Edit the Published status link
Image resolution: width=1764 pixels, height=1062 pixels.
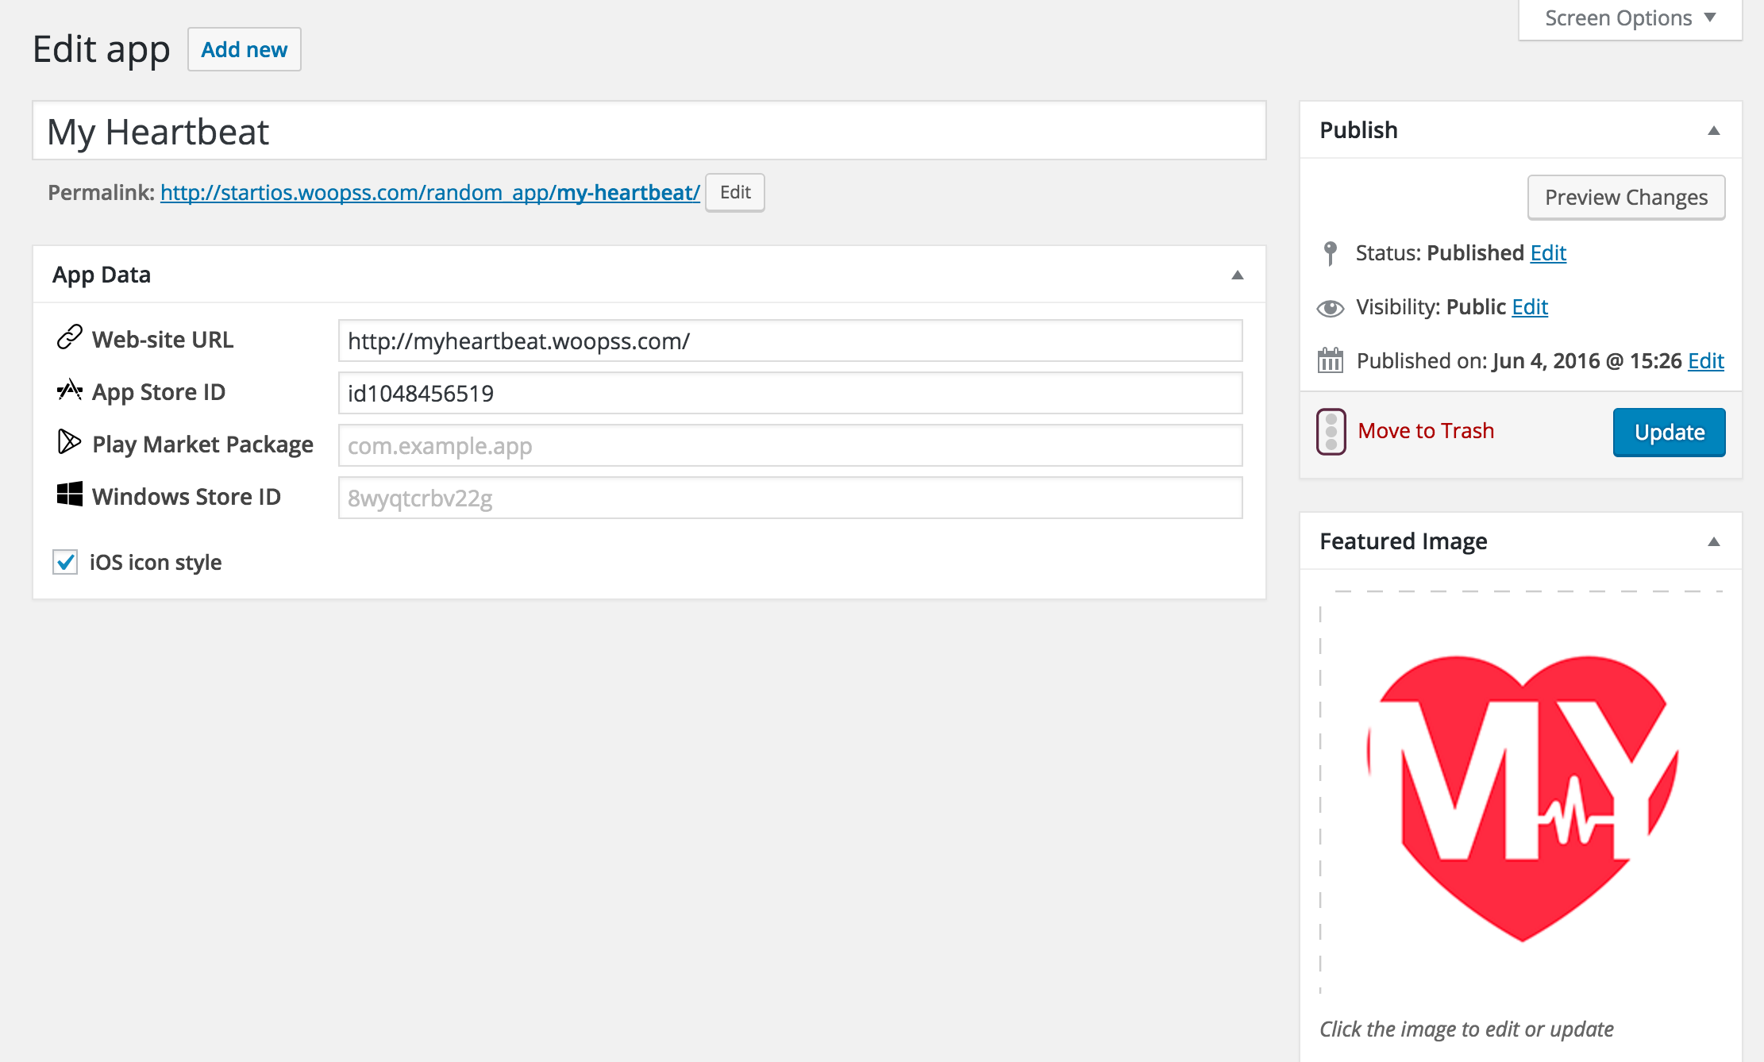pos(1548,252)
